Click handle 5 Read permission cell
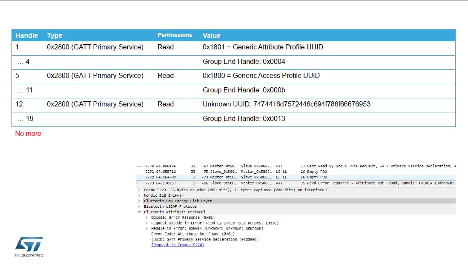 [x=166, y=76]
